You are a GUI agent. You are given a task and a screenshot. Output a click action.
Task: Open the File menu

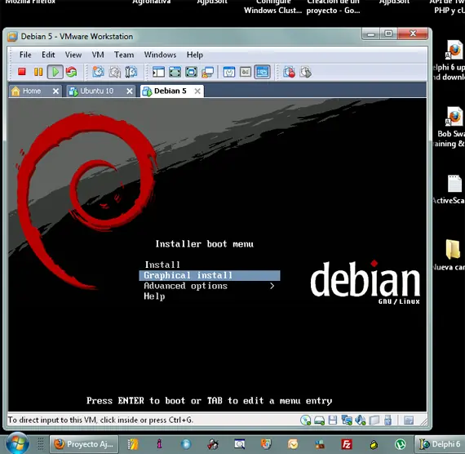[25, 55]
